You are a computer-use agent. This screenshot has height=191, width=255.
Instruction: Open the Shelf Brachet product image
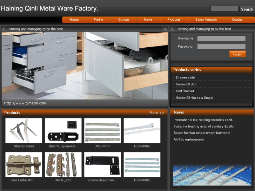coord(24,131)
